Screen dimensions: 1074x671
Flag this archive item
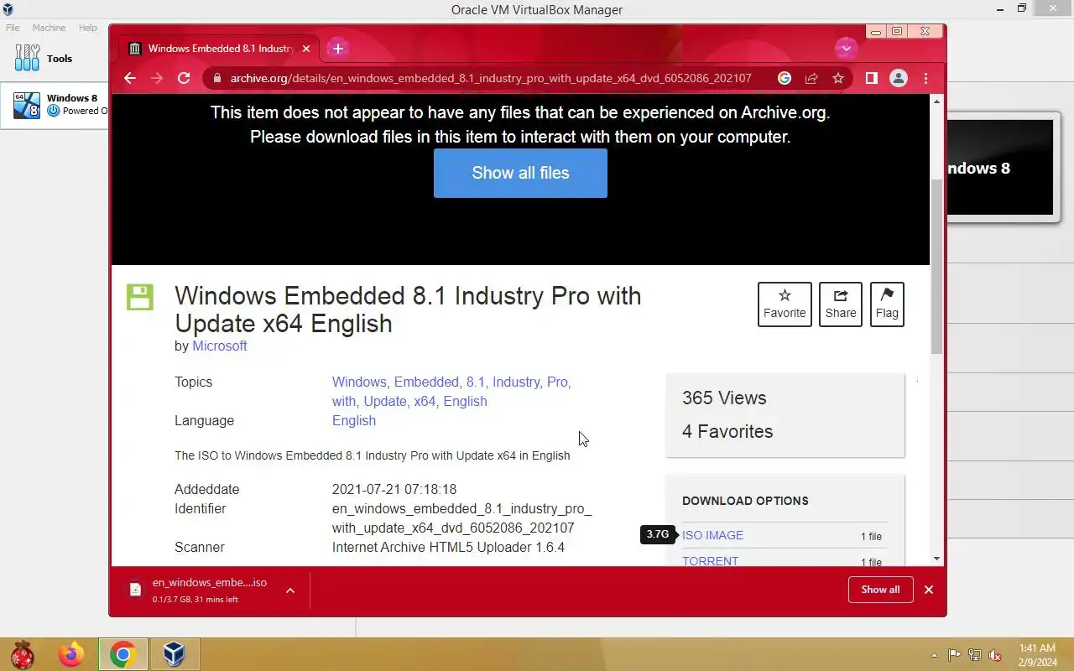point(887,304)
